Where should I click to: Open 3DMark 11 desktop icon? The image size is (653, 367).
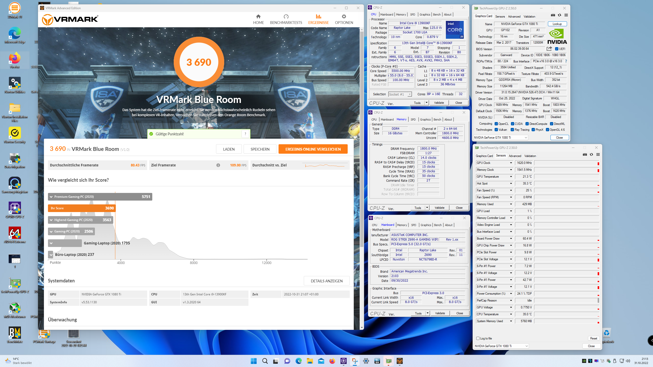[15, 10]
